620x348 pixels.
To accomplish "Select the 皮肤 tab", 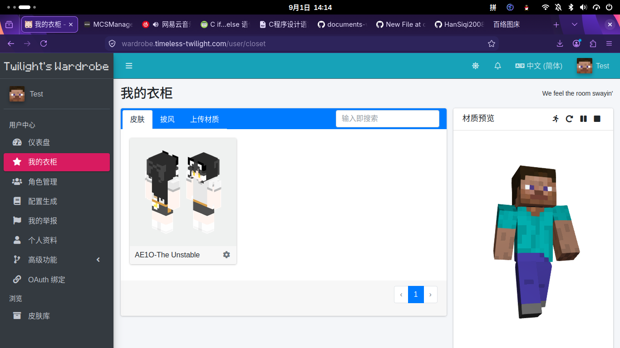I will click(137, 119).
